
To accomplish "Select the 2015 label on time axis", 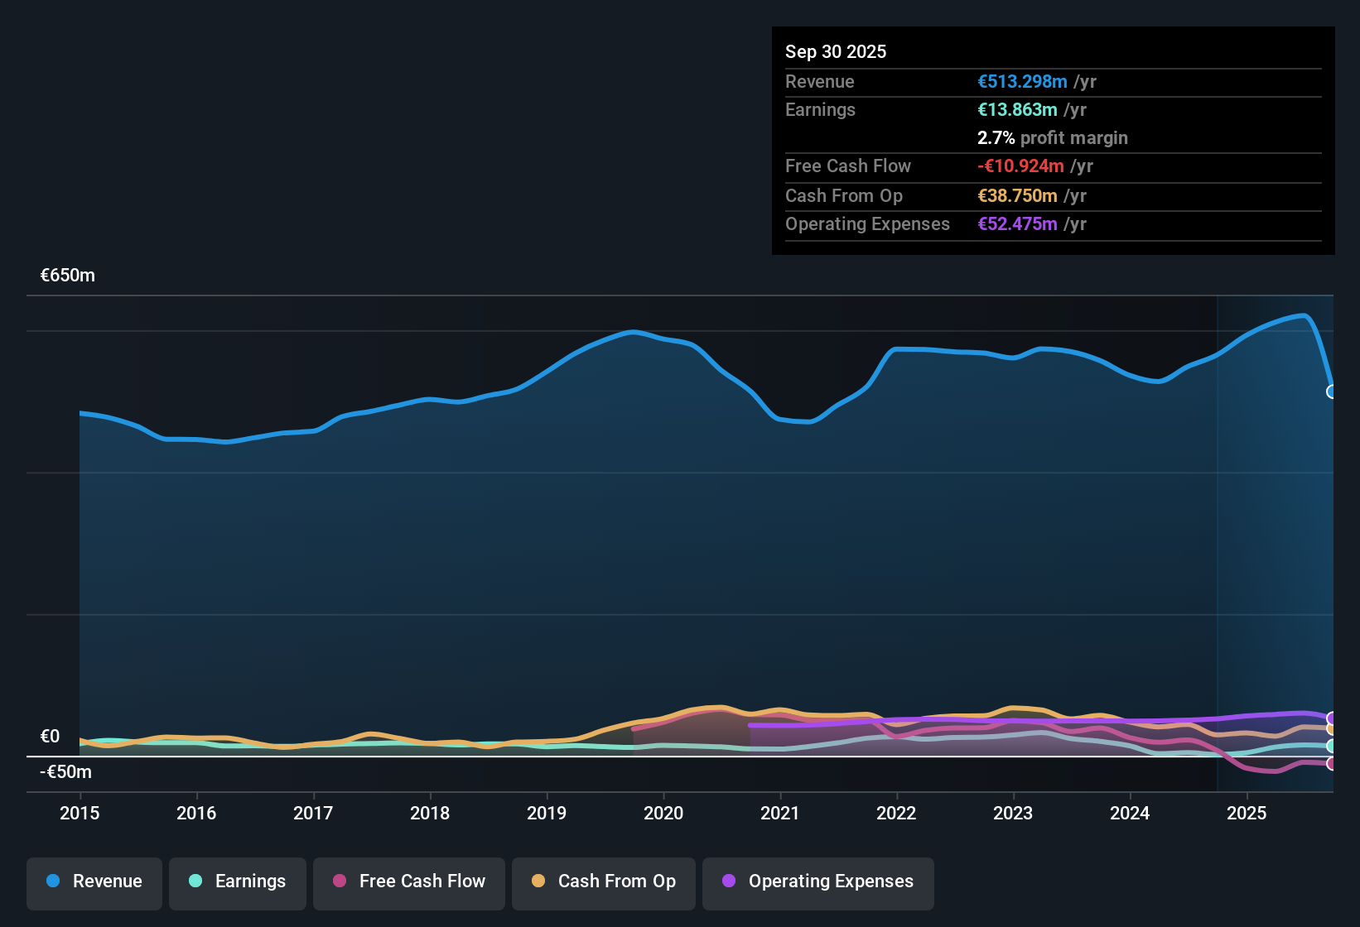I will [80, 814].
